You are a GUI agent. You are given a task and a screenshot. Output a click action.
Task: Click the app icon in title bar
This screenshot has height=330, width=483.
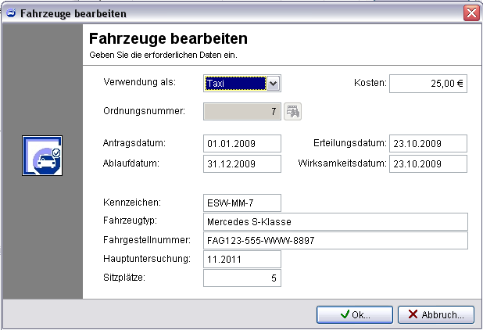[x=9, y=13]
